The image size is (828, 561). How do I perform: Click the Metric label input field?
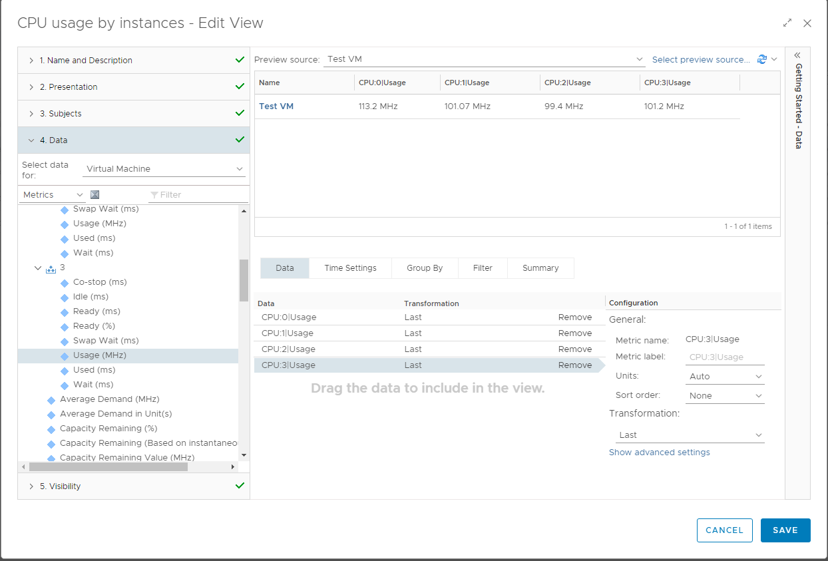coord(725,357)
